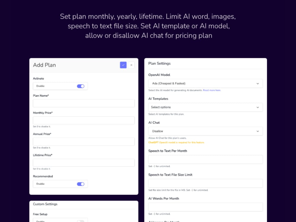This screenshot has height=222, width=296.
Task: Turn off the Recommended toggle
Action: 80,184
